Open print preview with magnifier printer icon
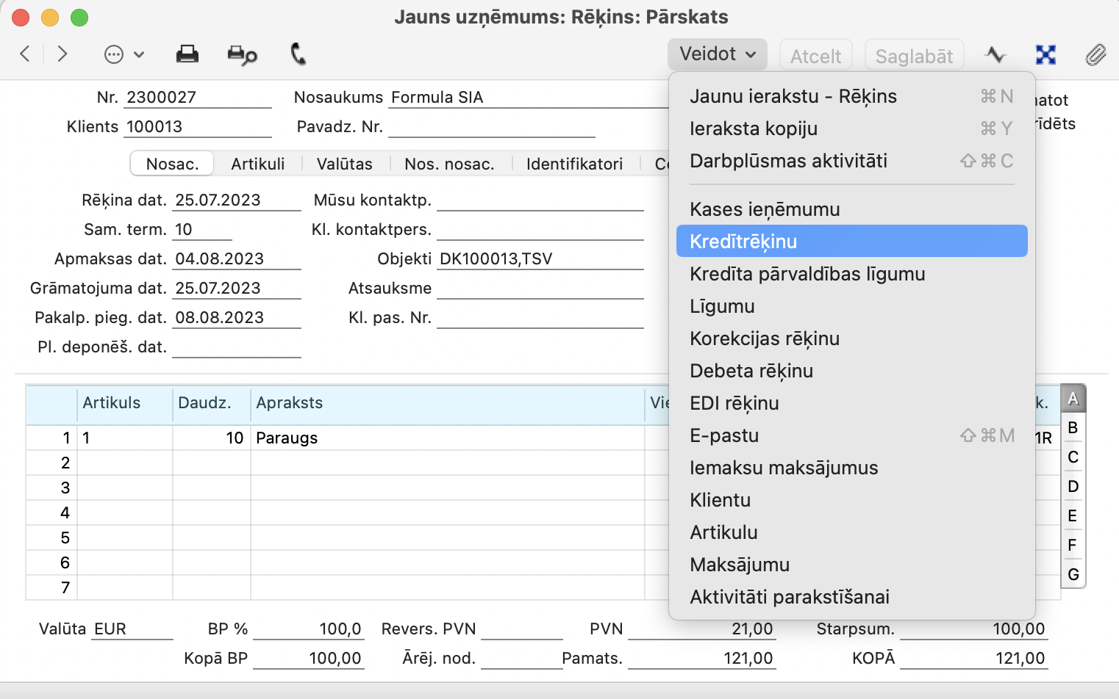The image size is (1119, 699). pyautogui.click(x=242, y=55)
